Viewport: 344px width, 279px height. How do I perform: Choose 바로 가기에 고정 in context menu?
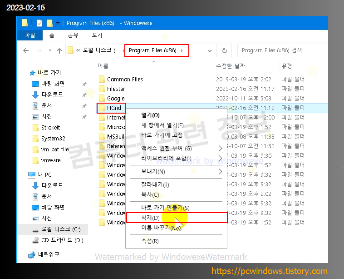tap(176, 135)
